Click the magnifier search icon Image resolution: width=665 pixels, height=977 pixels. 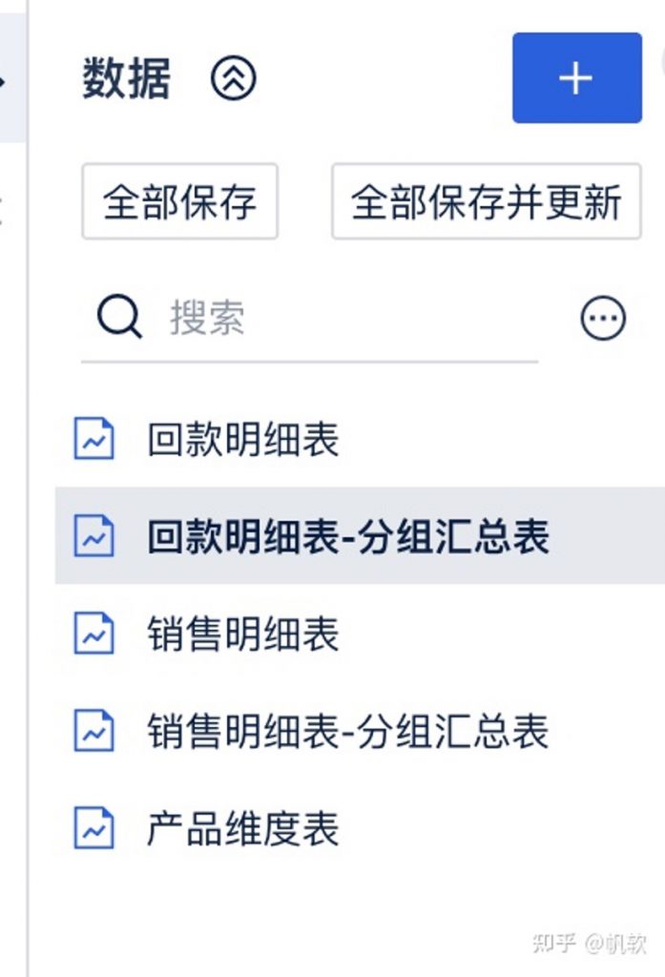(119, 317)
